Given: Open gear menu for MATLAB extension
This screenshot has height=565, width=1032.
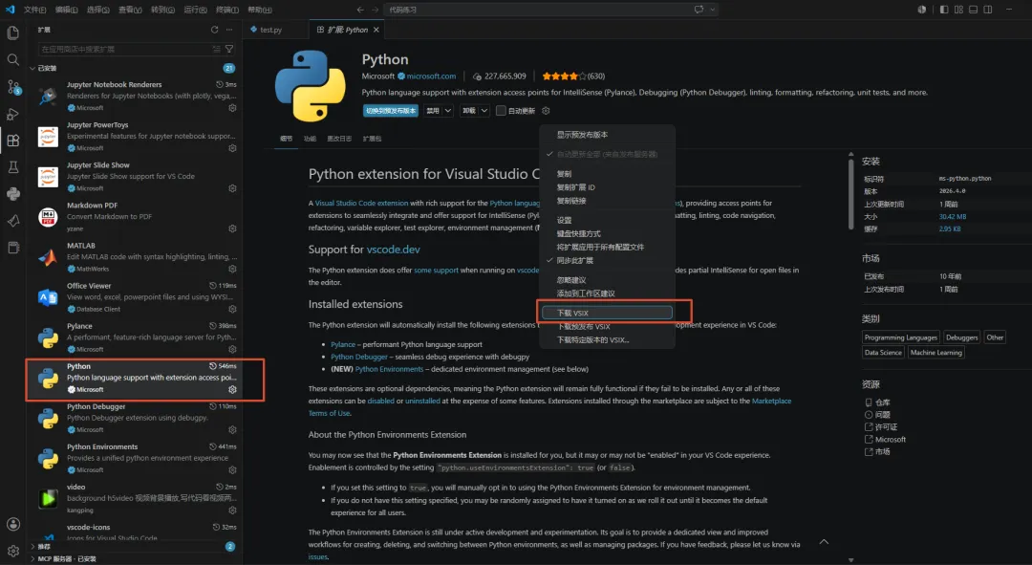Looking at the screenshot, I should (x=232, y=269).
